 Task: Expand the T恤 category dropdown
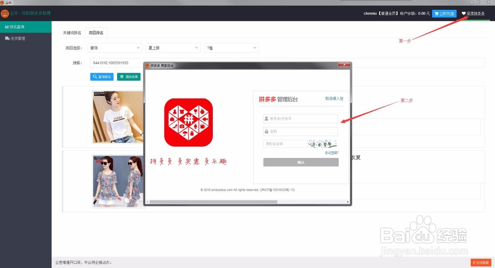coord(231,48)
